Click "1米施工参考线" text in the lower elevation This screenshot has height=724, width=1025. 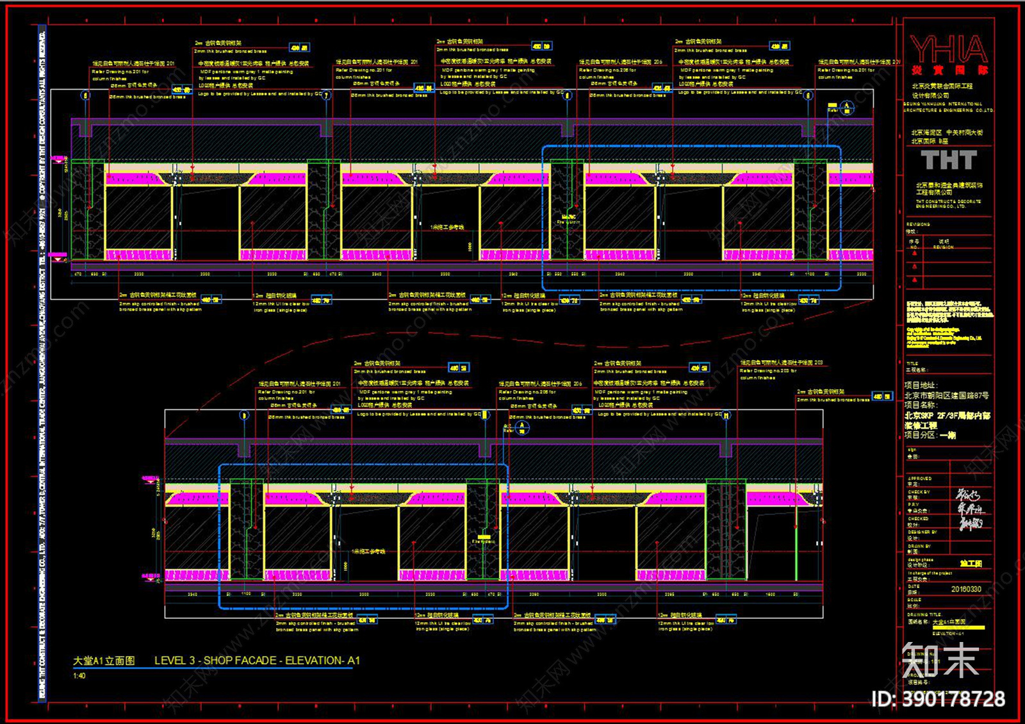point(368,552)
